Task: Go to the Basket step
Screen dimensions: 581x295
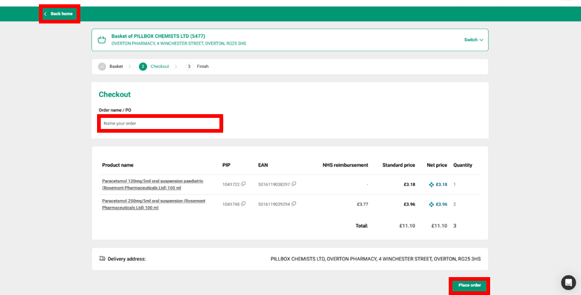Action: (116, 67)
